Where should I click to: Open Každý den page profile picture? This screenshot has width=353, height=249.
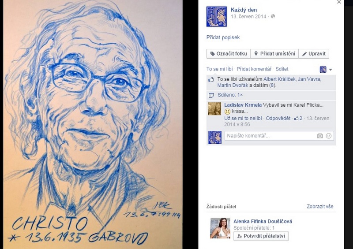click(x=217, y=16)
